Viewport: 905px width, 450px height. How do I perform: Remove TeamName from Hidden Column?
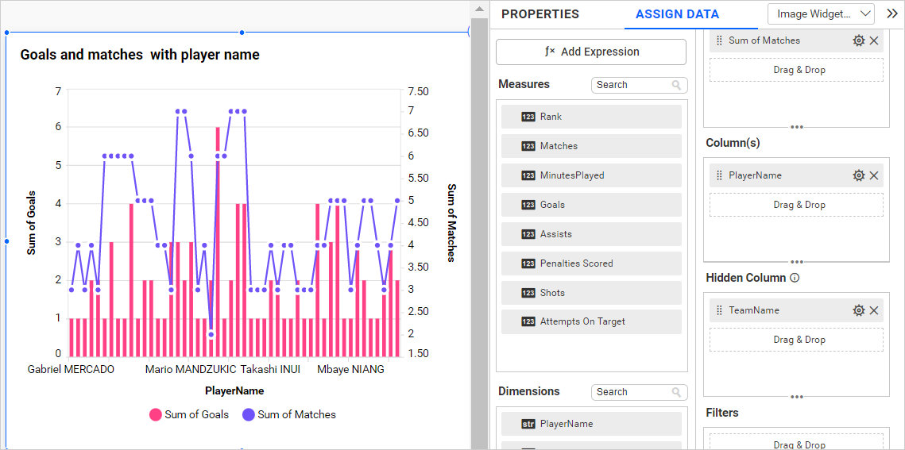click(874, 310)
